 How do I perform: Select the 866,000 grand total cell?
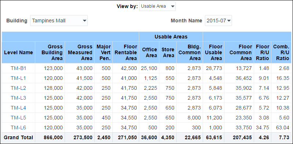click(50, 138)
